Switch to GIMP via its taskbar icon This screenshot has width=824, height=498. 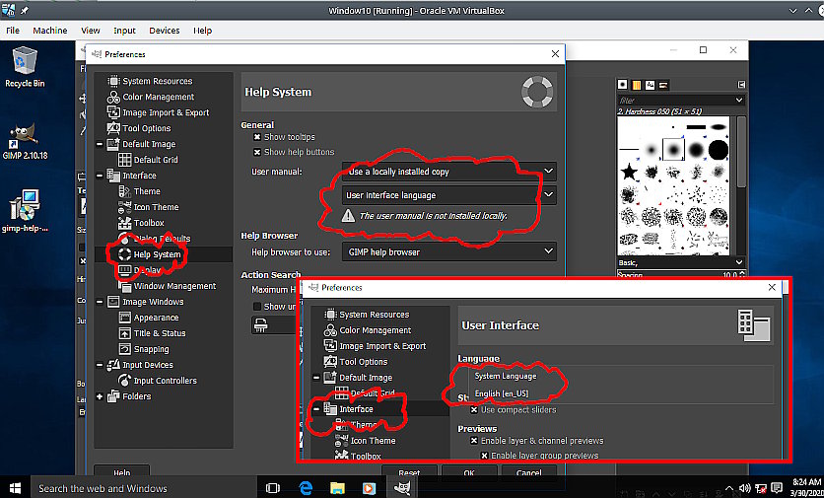[402, 488]
